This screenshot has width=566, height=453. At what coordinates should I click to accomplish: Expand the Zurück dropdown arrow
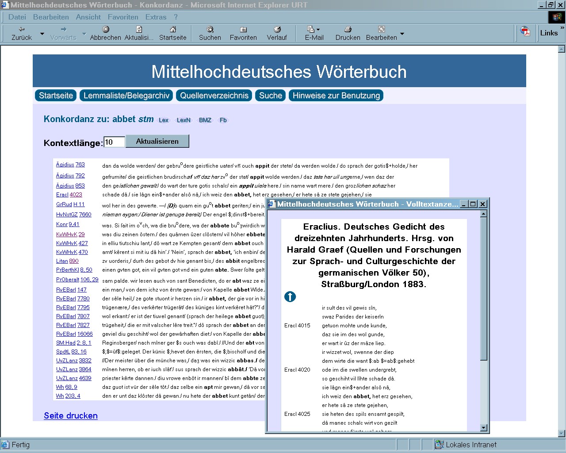click(x=42, y=34)
